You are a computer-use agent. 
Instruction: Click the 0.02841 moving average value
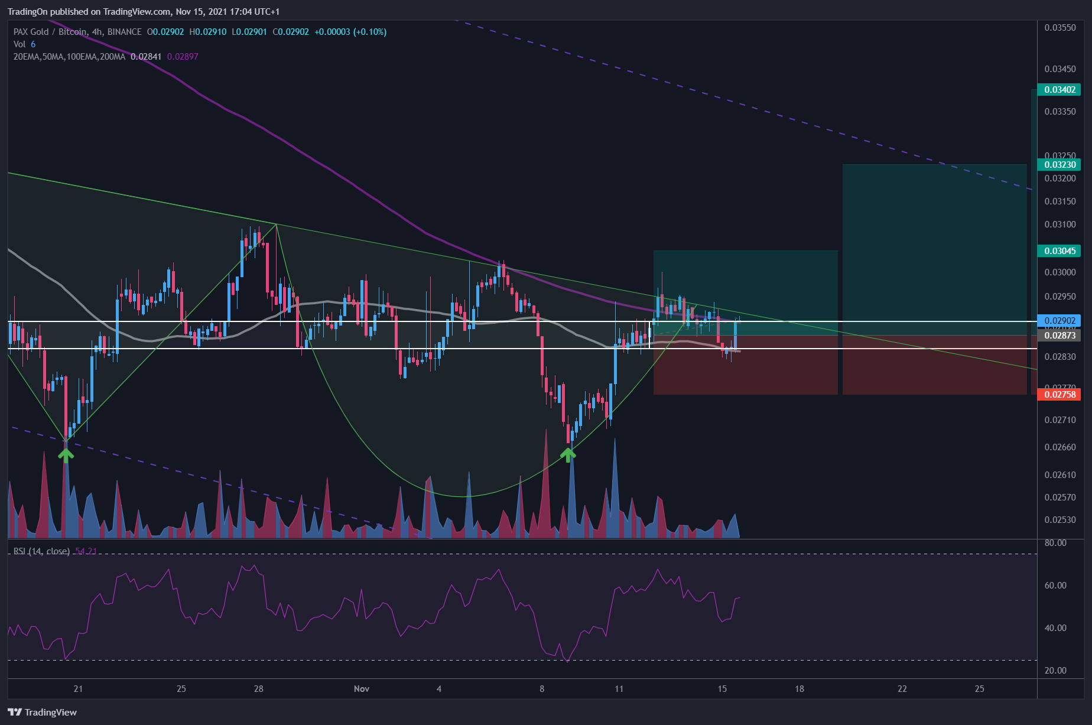146,57
